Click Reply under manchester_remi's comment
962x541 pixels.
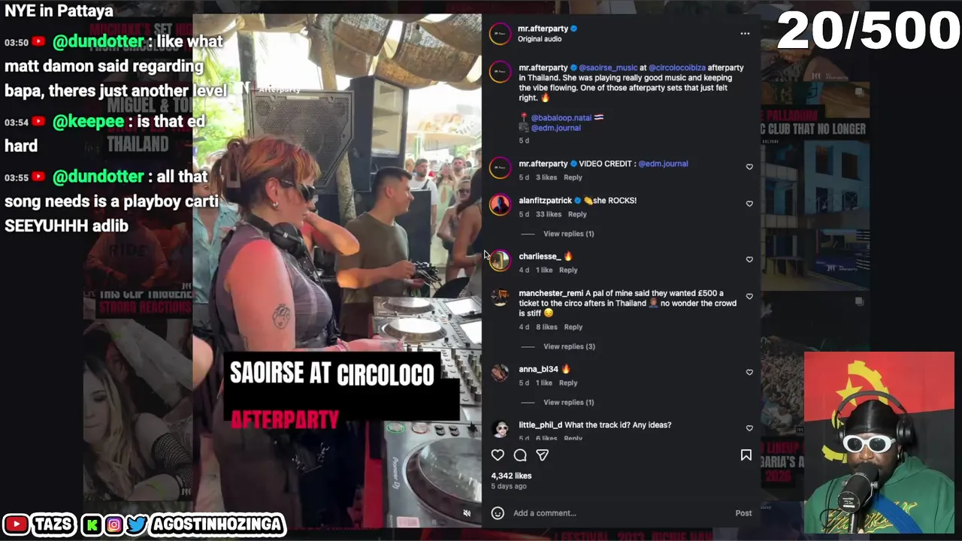tap(573, 327)
